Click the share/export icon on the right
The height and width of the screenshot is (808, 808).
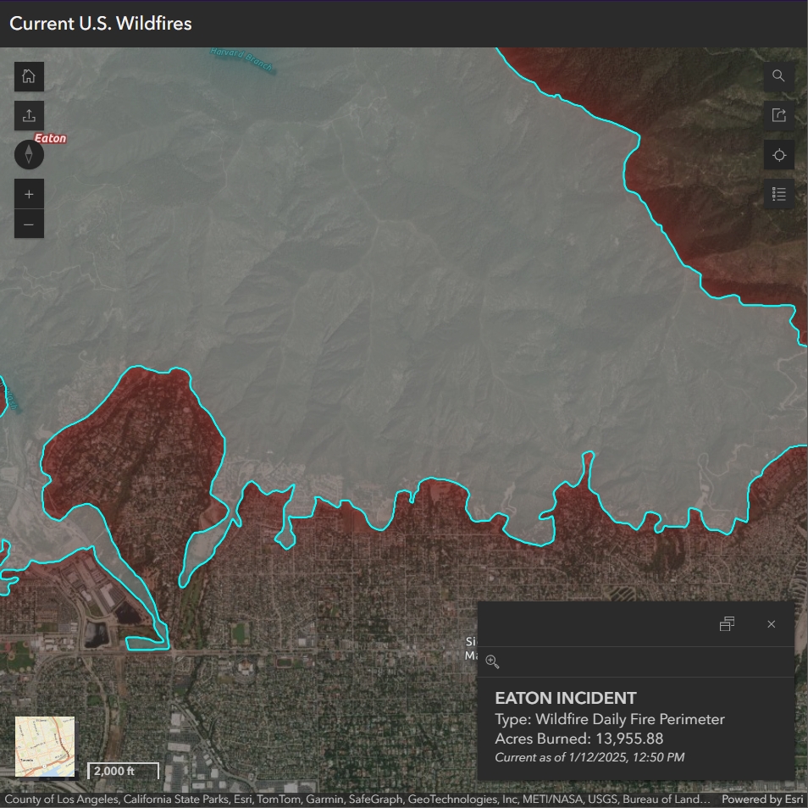point(778,115)
